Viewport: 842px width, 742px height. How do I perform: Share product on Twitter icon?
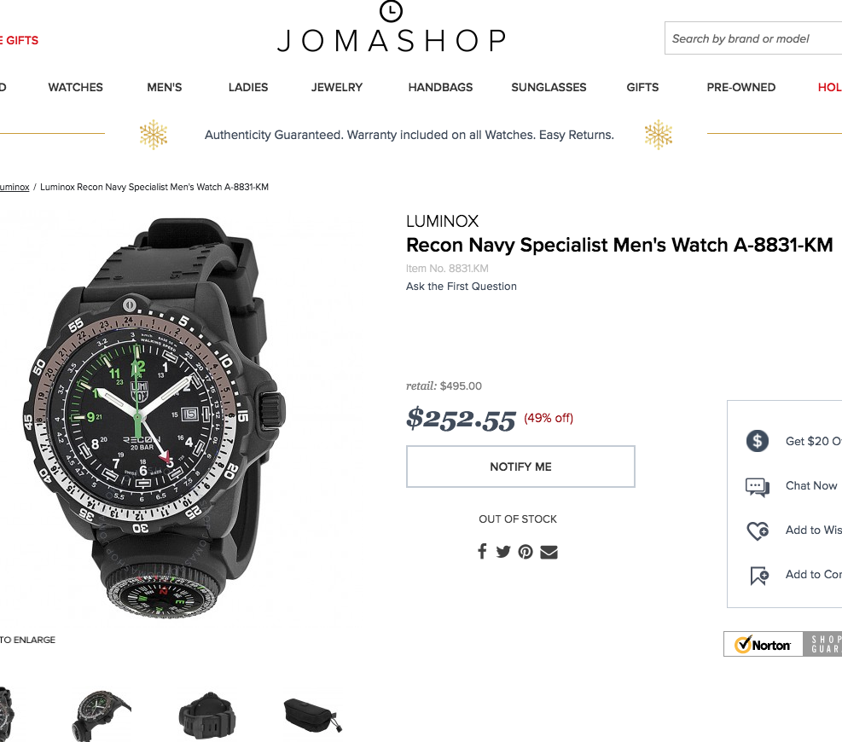coord(503,552)
